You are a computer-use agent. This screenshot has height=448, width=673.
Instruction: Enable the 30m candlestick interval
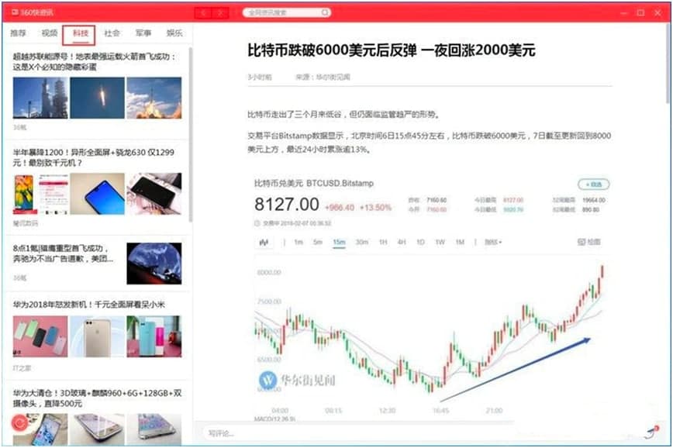(x=363, y=243)
